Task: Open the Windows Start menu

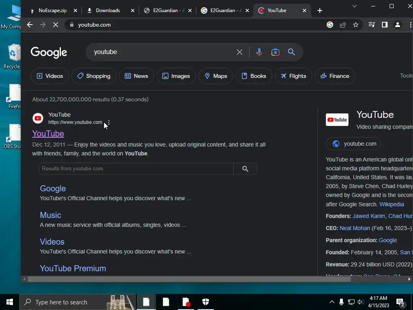Action: (x=10, y=302)
